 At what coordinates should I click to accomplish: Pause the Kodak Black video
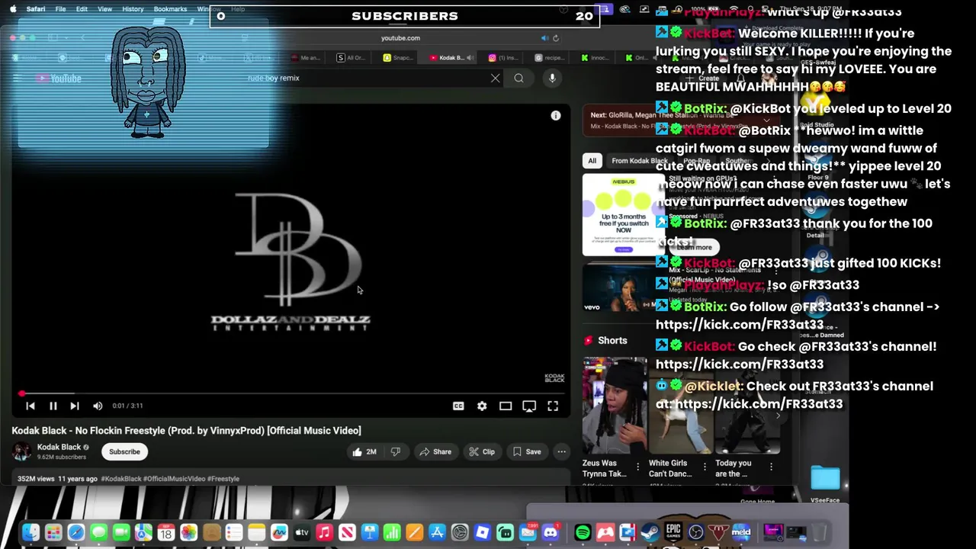[53, 406]
